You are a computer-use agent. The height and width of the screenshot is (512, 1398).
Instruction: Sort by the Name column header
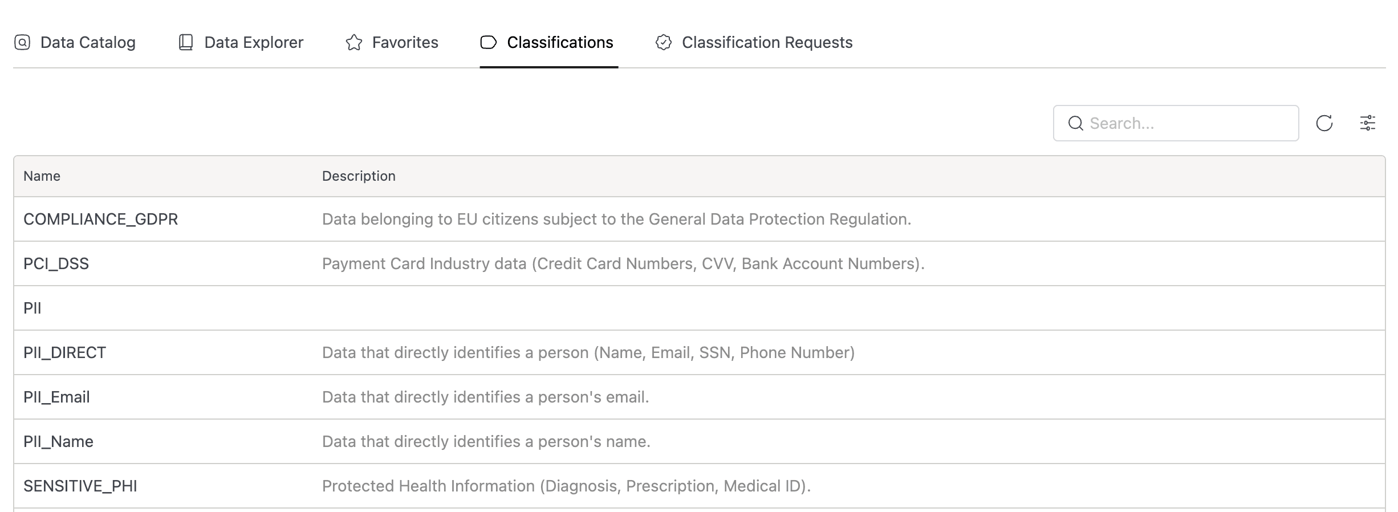click(x=42, y=176)
